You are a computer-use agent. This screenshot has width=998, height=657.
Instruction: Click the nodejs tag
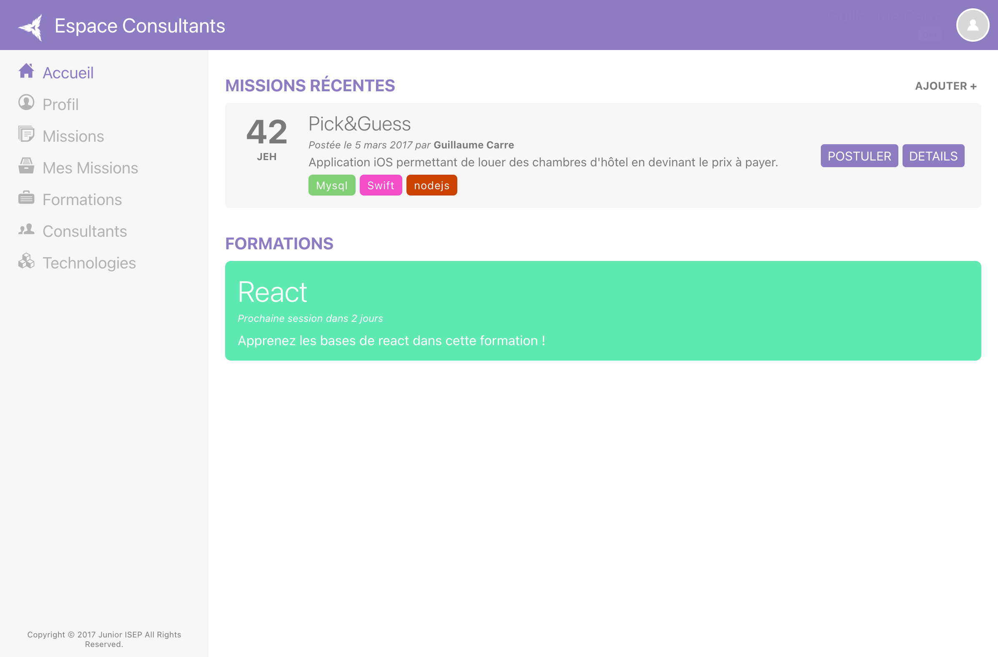coord(431,186)
